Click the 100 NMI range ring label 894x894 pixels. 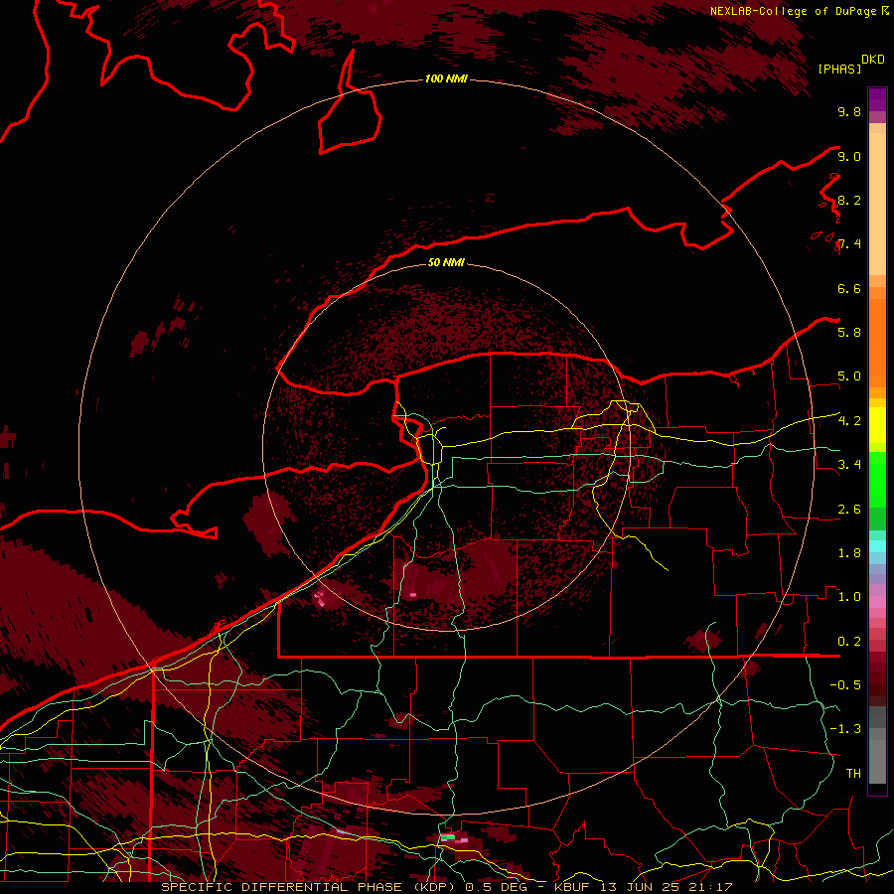point(446,78)
